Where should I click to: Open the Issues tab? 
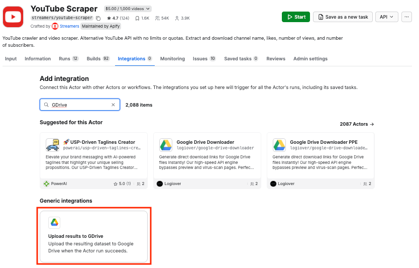coord(204,59)
